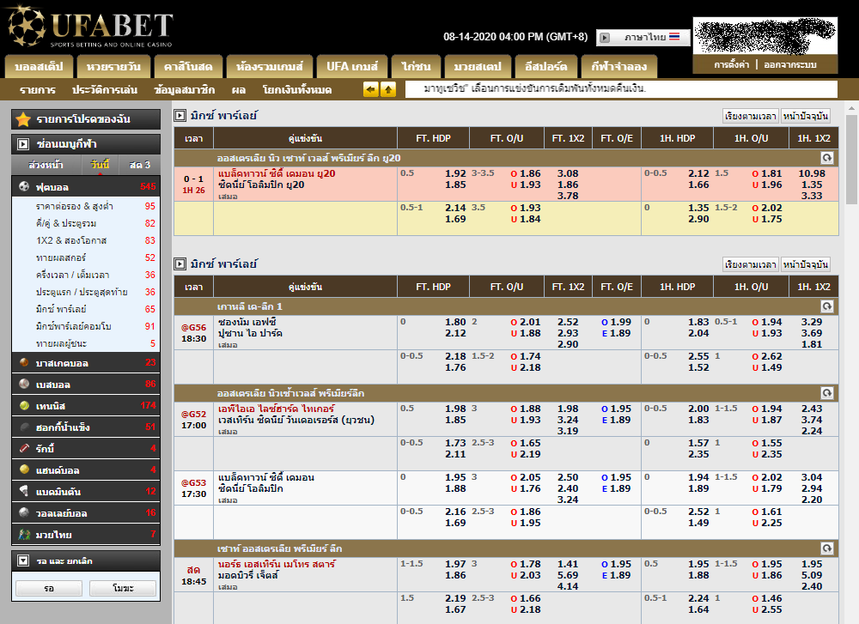Expand the รอ และ ยกเลิก dropdown arrow
Image resolution: width=859 pixels, height=624 pixels.
(23, 560)
